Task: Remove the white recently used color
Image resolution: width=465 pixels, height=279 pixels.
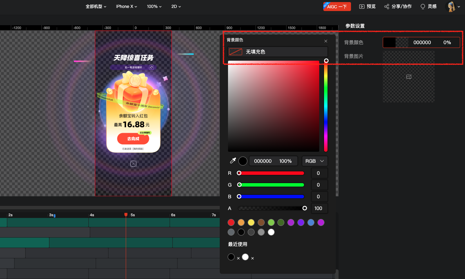Action: click(253, 258)
